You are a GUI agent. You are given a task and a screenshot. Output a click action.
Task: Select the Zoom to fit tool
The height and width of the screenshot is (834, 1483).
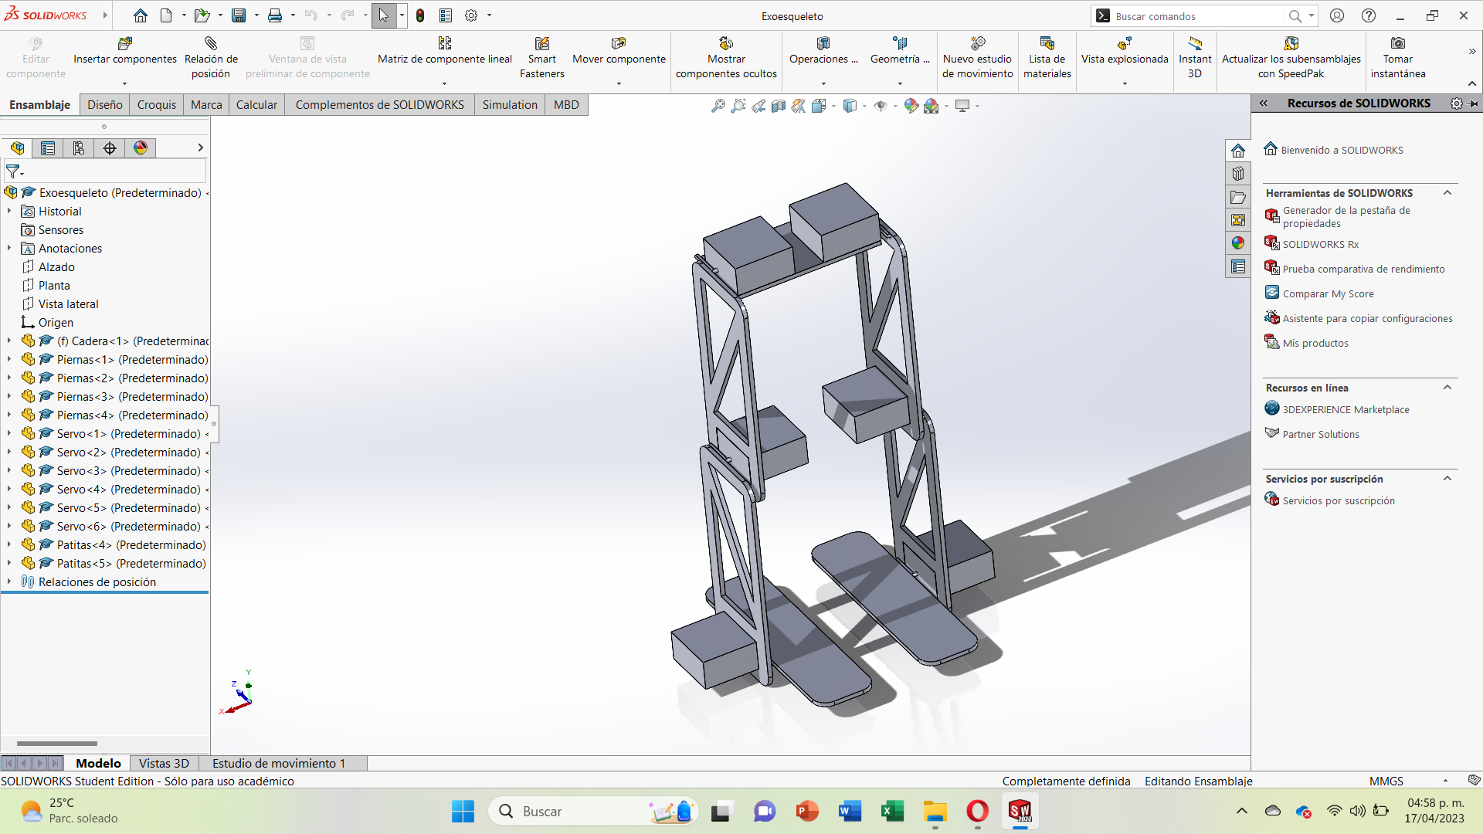(x=720, y=106)
